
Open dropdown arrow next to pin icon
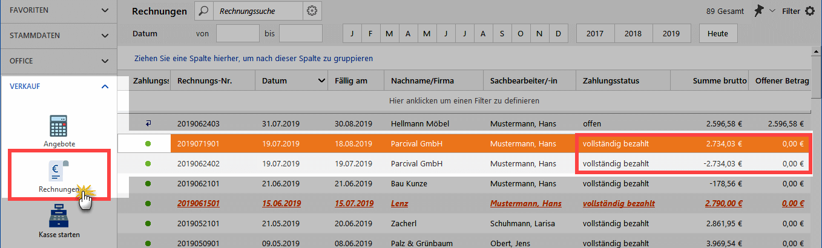click(x=772, y=11)
